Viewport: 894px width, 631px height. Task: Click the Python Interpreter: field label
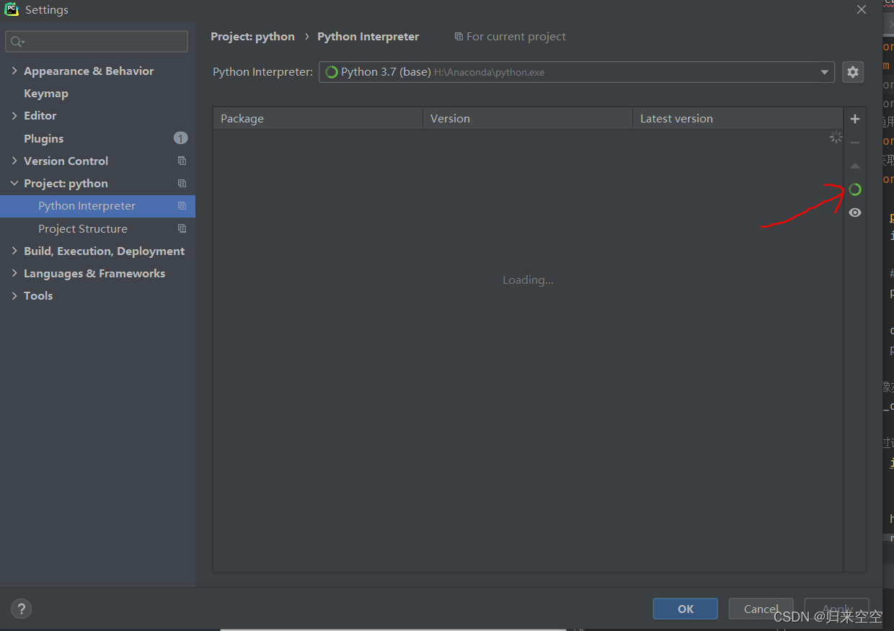[x=263, y=72]
